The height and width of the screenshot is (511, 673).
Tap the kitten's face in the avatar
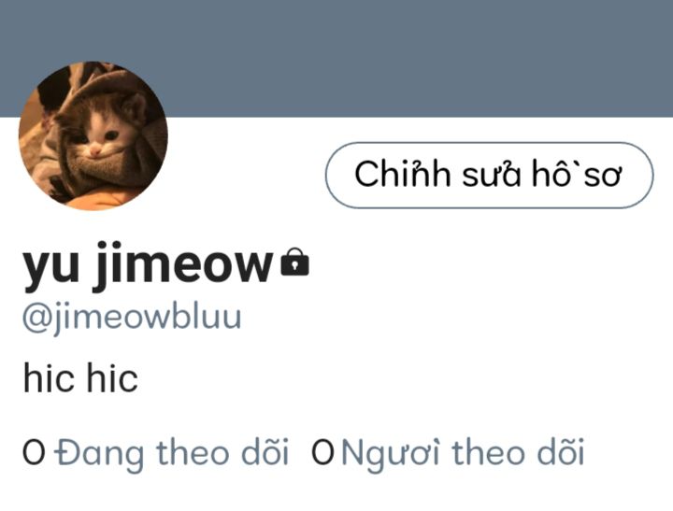point(101,134)
